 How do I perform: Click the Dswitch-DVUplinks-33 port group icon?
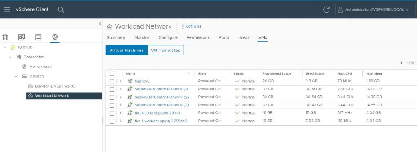click(30, 86)
